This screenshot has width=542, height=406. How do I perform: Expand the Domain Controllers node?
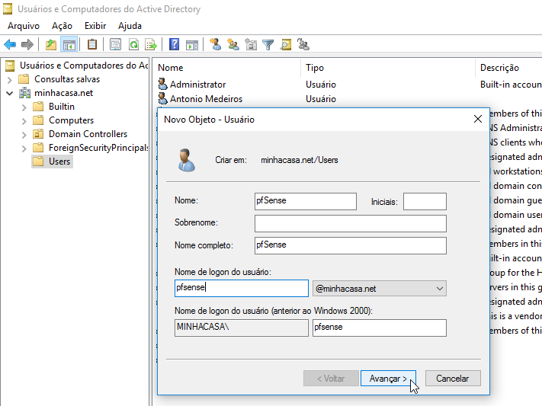pos(24,134)
